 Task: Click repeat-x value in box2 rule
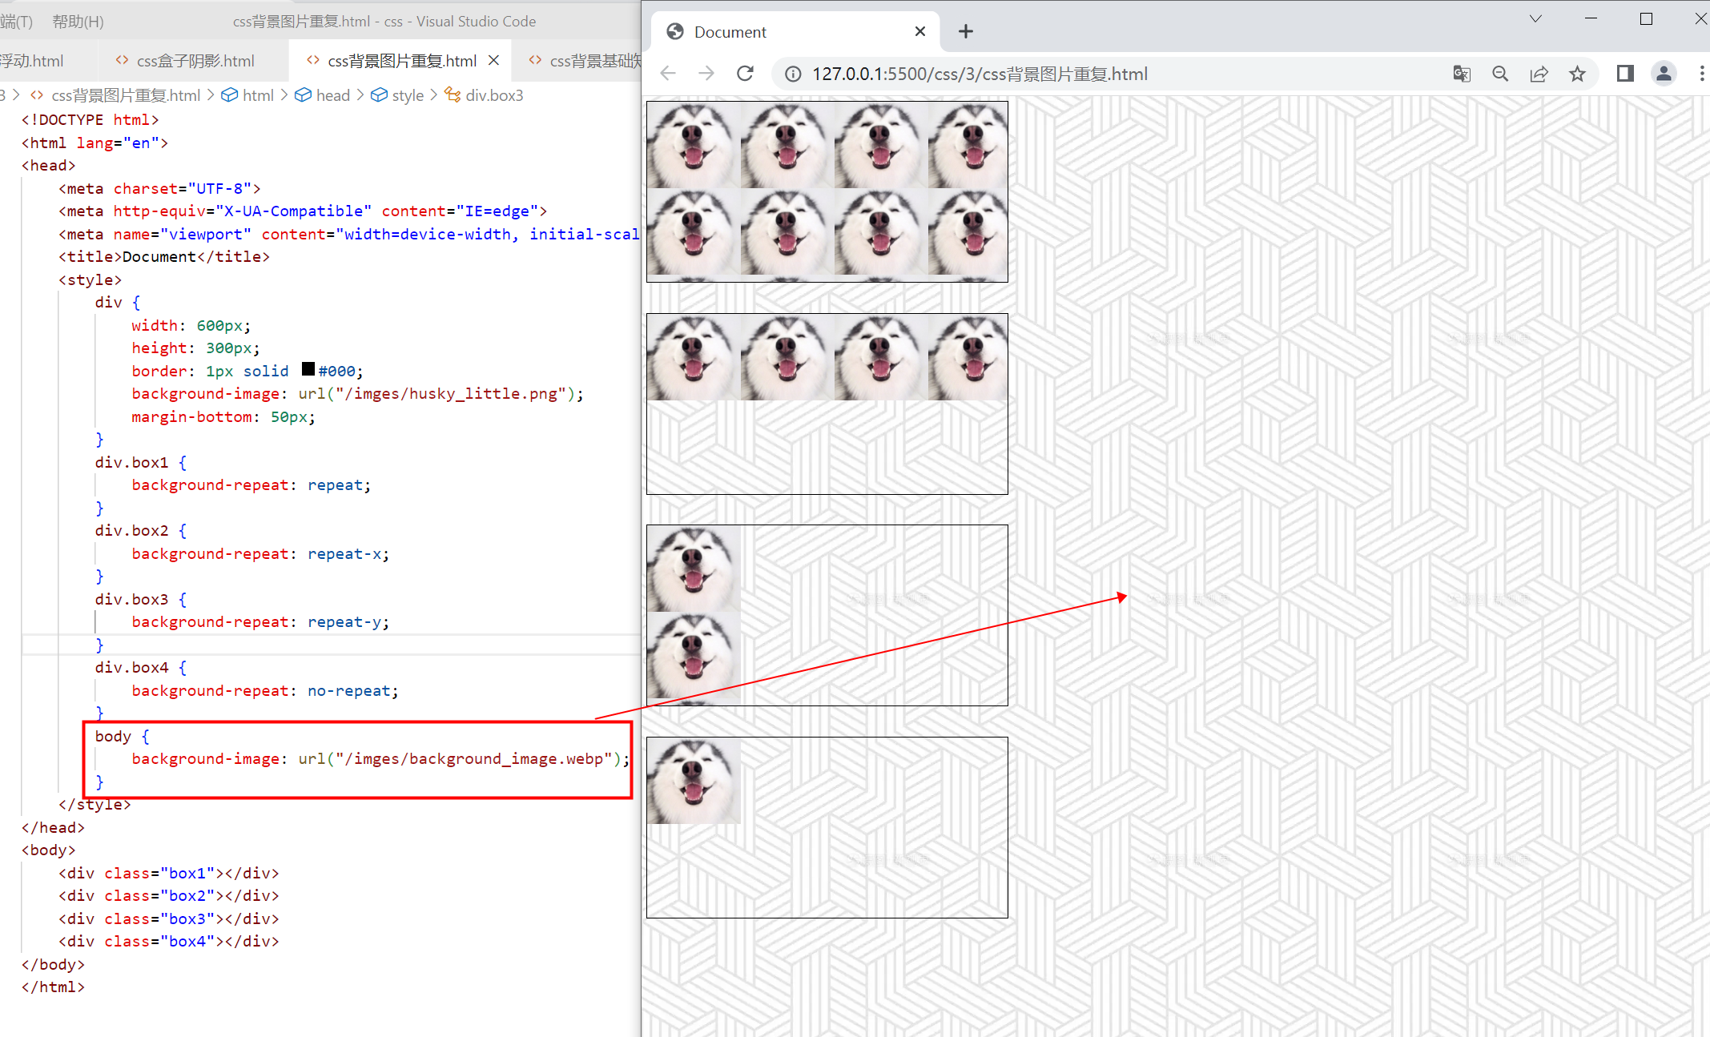344,554
